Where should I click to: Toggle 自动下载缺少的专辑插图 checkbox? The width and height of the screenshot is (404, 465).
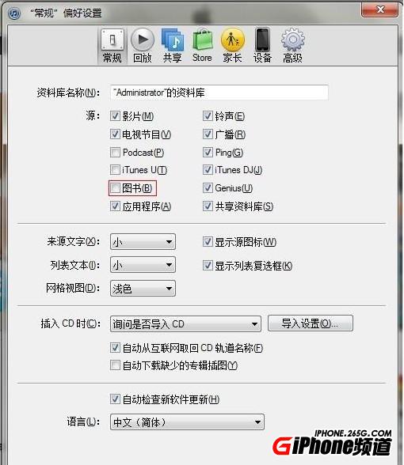[x=115, y=365]
